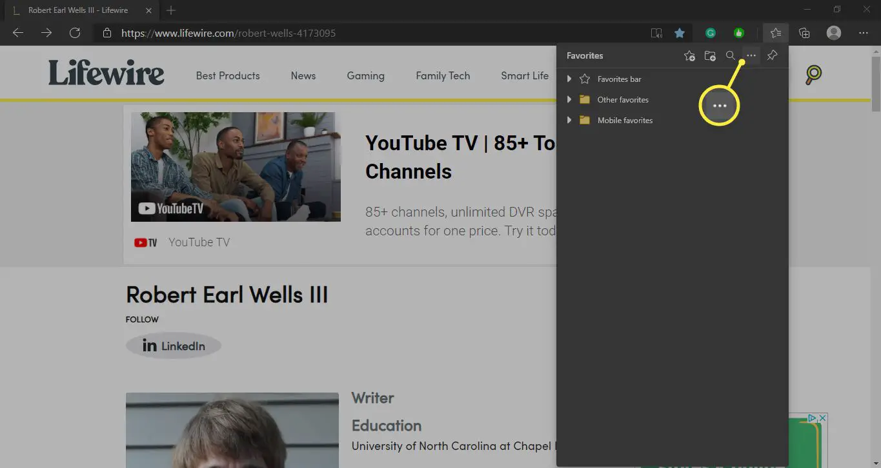Image resolution: width=881 pixels, height=468 pixels.
Task: Open the user profile avatar
Action: [x=834, y=33]
